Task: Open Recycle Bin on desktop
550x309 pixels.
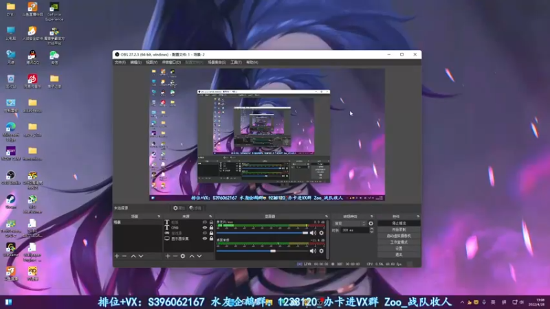Action: tap(10, 81)
